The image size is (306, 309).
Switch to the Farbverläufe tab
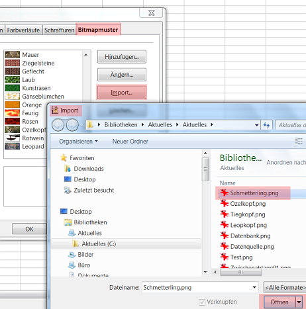[23, 30]
